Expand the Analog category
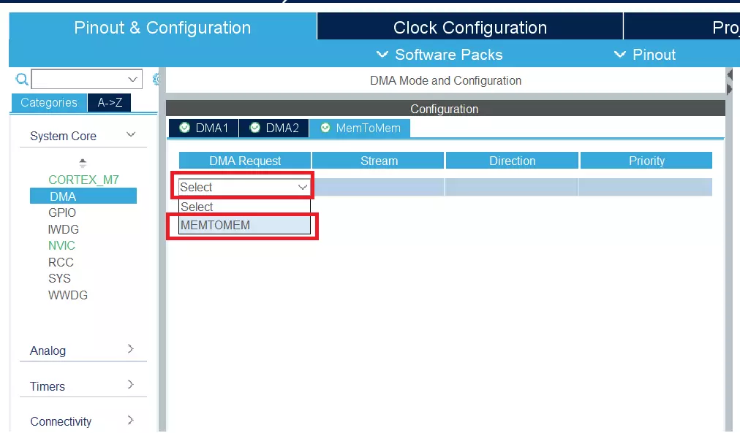This screenshot has height=433, width=740. [x=83, y=350]
